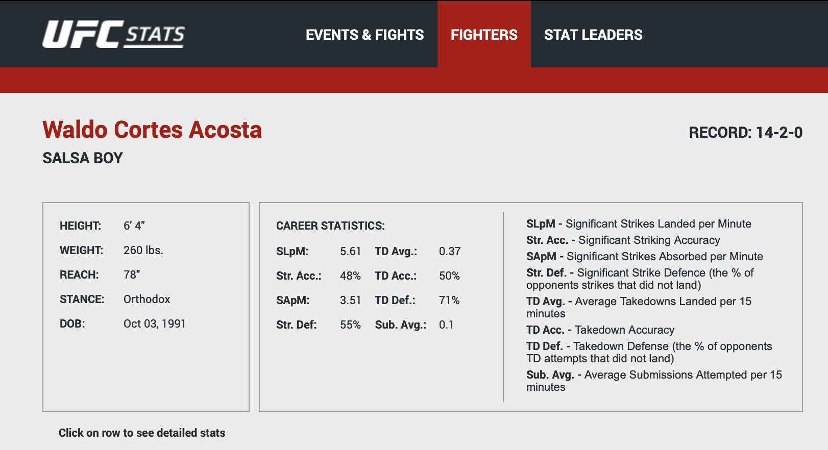
Task: Click the Career Statistics heading
Action: pyautogui.click(x=330, y=226)
